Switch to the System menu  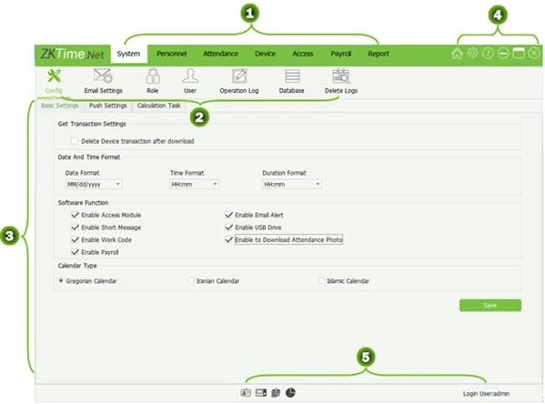coord(129,54)
